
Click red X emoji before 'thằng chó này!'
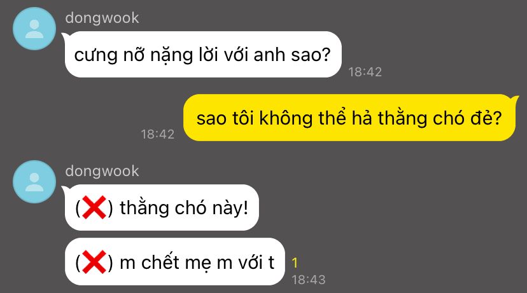[94, 207]
